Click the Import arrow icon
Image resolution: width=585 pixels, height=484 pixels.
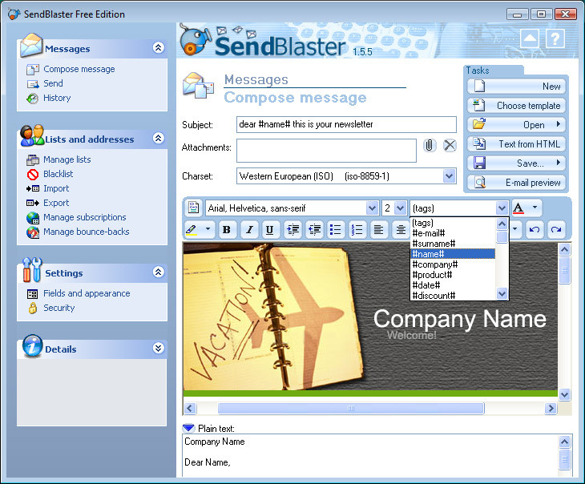coord(33,189)
